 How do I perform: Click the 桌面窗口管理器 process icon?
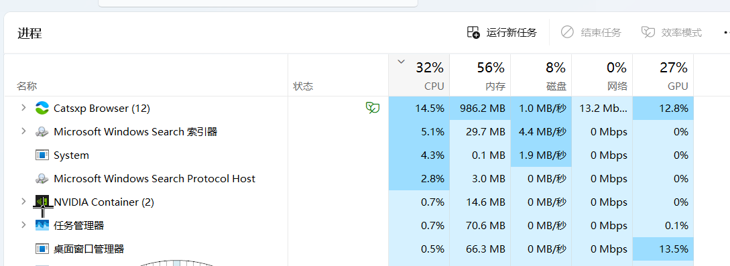(42, 249)
